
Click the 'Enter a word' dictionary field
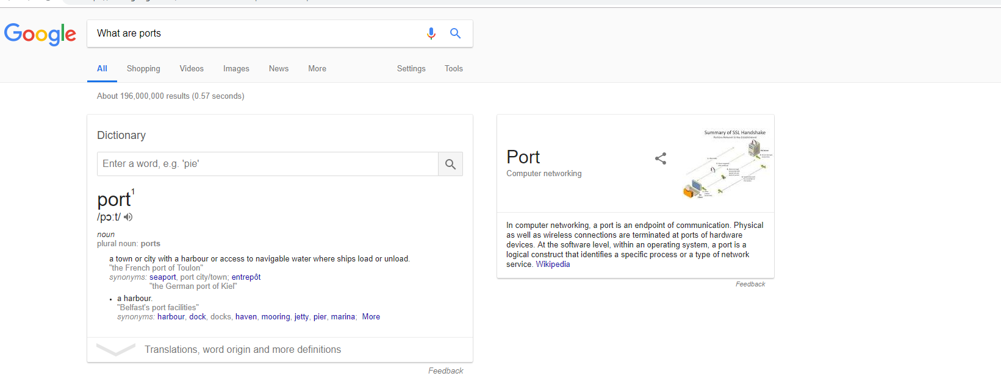[267, 164]
